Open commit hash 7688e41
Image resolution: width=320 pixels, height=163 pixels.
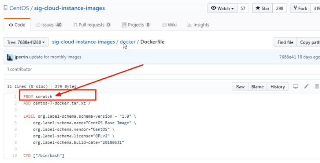coord(287,57)
